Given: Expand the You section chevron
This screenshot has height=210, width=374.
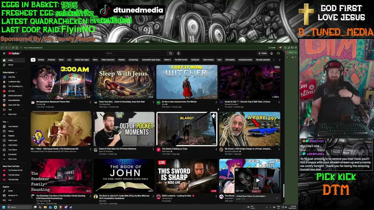Looking at the screenshot, I should (x=8, y=122).
